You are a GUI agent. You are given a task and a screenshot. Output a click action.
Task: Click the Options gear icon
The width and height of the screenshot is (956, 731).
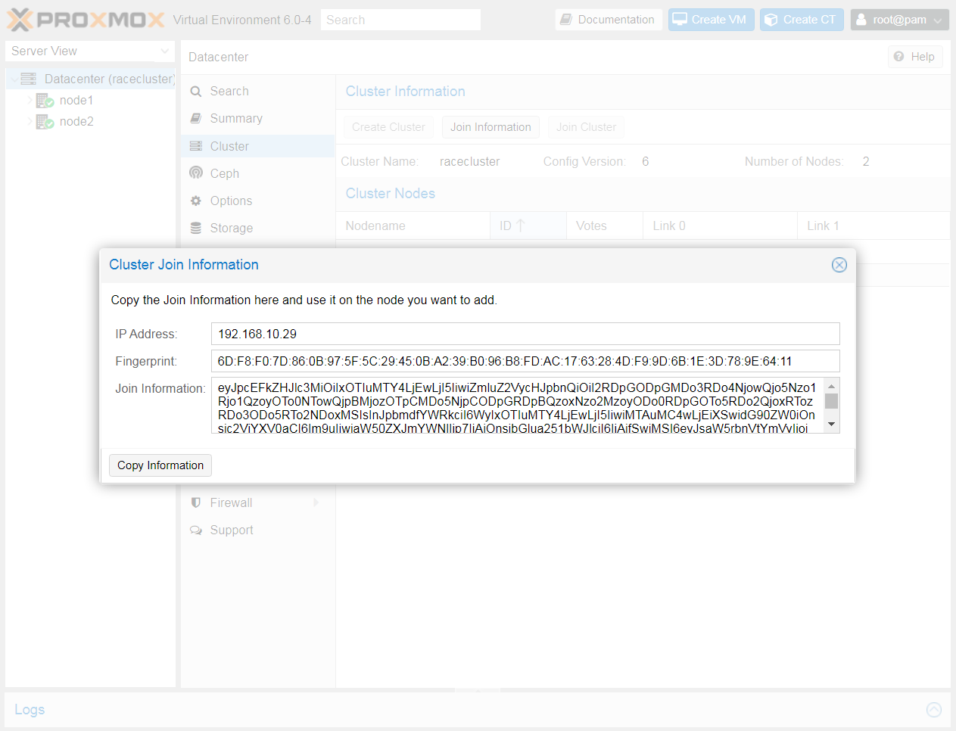tap(196, 201)
